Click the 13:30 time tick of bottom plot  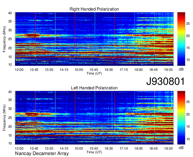point(49,148)
